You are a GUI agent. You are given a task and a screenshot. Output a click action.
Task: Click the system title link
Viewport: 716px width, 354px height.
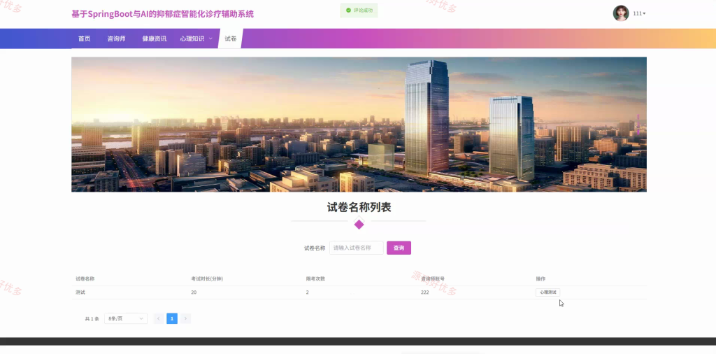(162, 14)
